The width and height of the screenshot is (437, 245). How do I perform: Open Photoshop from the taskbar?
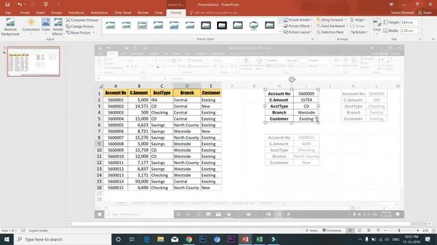coord(203,240)
